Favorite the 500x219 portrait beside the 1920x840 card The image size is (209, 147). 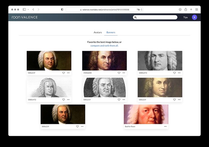pyautogui.click(x=64, y=73)
